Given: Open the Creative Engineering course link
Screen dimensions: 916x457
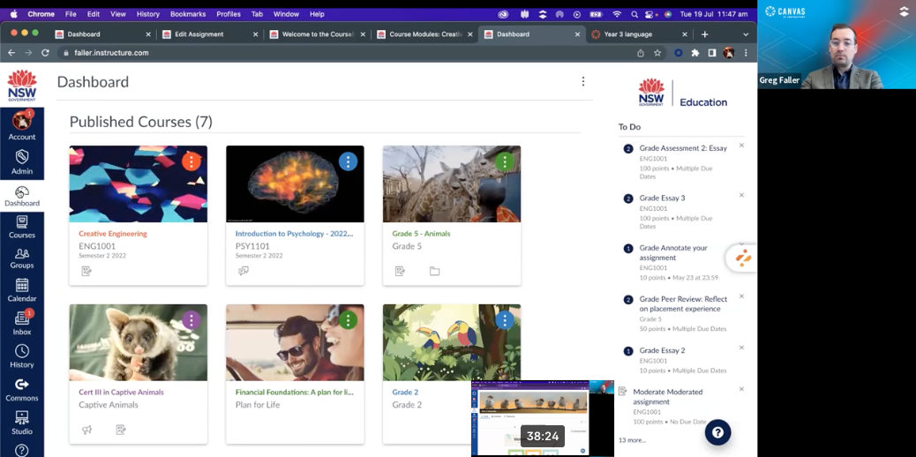Looking at the screenshot, I should (x=113, y=234).
